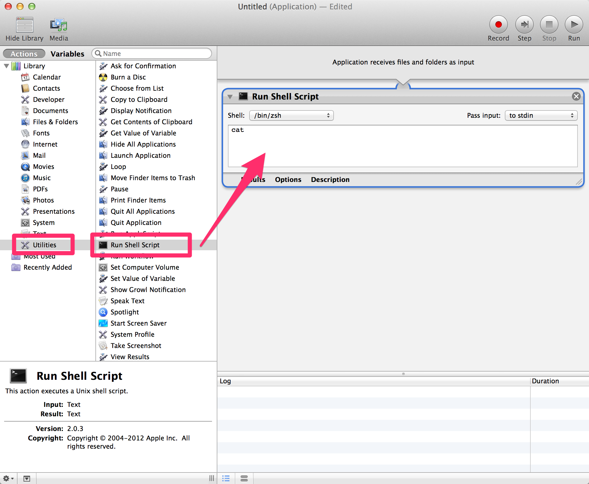589x484 pixels.
Task: Remove the Run Shell Script action
Action: click(576, 96)
